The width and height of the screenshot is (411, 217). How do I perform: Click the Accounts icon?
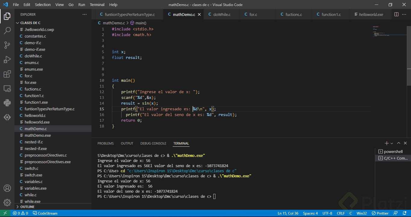tap(7, 188)
